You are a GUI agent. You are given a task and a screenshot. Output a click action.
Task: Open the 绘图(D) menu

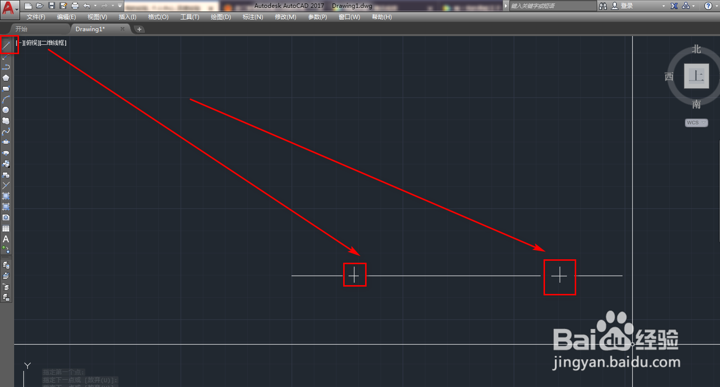(221, 17)
